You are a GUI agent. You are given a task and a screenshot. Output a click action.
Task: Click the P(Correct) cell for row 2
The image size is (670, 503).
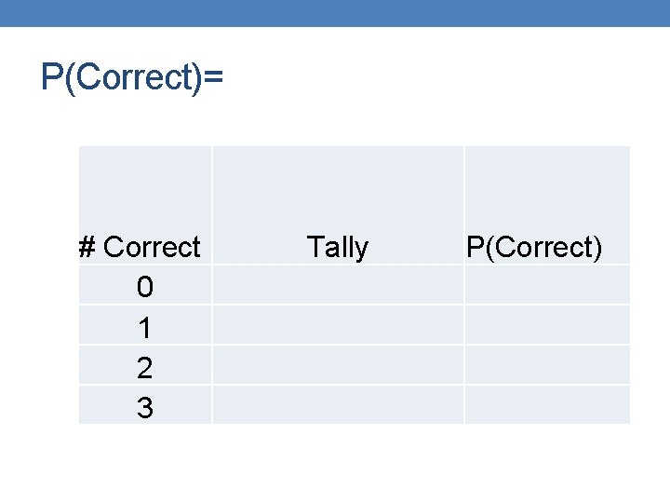tap(547, 365)
